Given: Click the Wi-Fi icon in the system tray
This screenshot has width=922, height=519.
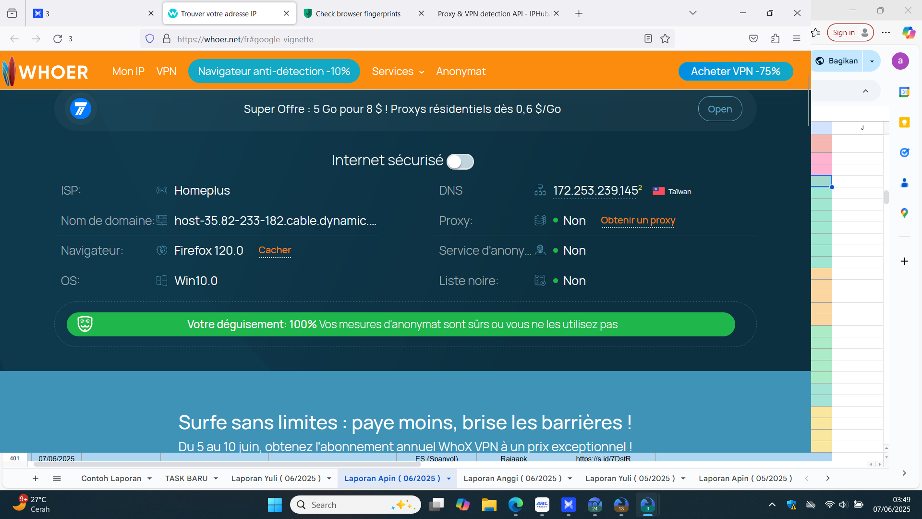Looking at the screenshot, I should pos(829,505).
